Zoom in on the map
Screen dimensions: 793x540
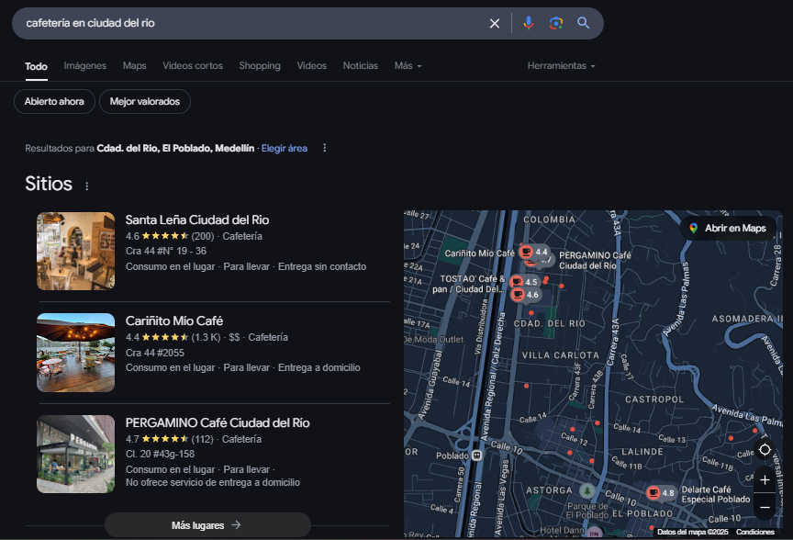[x=765, y=480]
